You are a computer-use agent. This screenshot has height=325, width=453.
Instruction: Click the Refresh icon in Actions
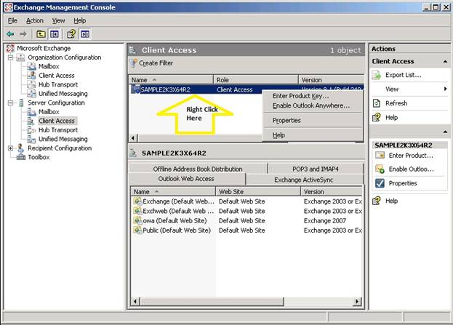point(377,103)
